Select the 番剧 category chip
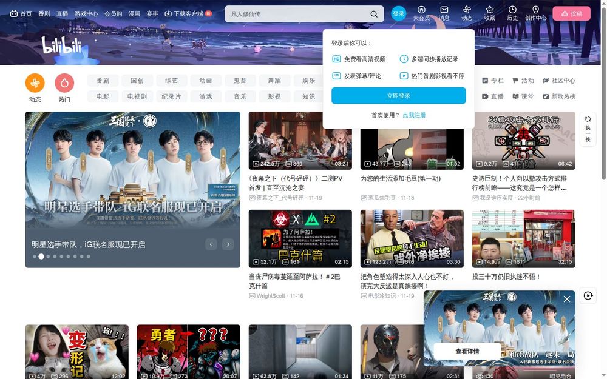Viewport: 607px width, 379px height. pyautogui.click(x=103, y=81)
